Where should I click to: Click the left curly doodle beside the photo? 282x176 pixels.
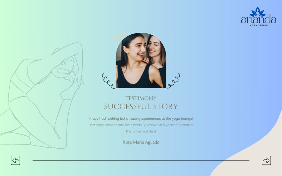(x=109, y=81)
